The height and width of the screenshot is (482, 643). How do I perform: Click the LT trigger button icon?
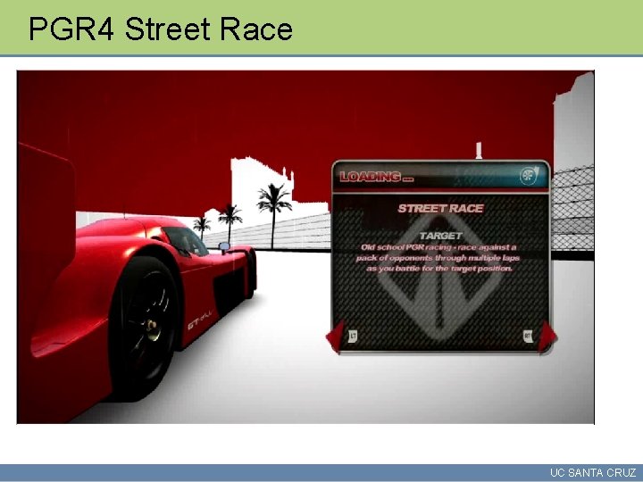353,337
